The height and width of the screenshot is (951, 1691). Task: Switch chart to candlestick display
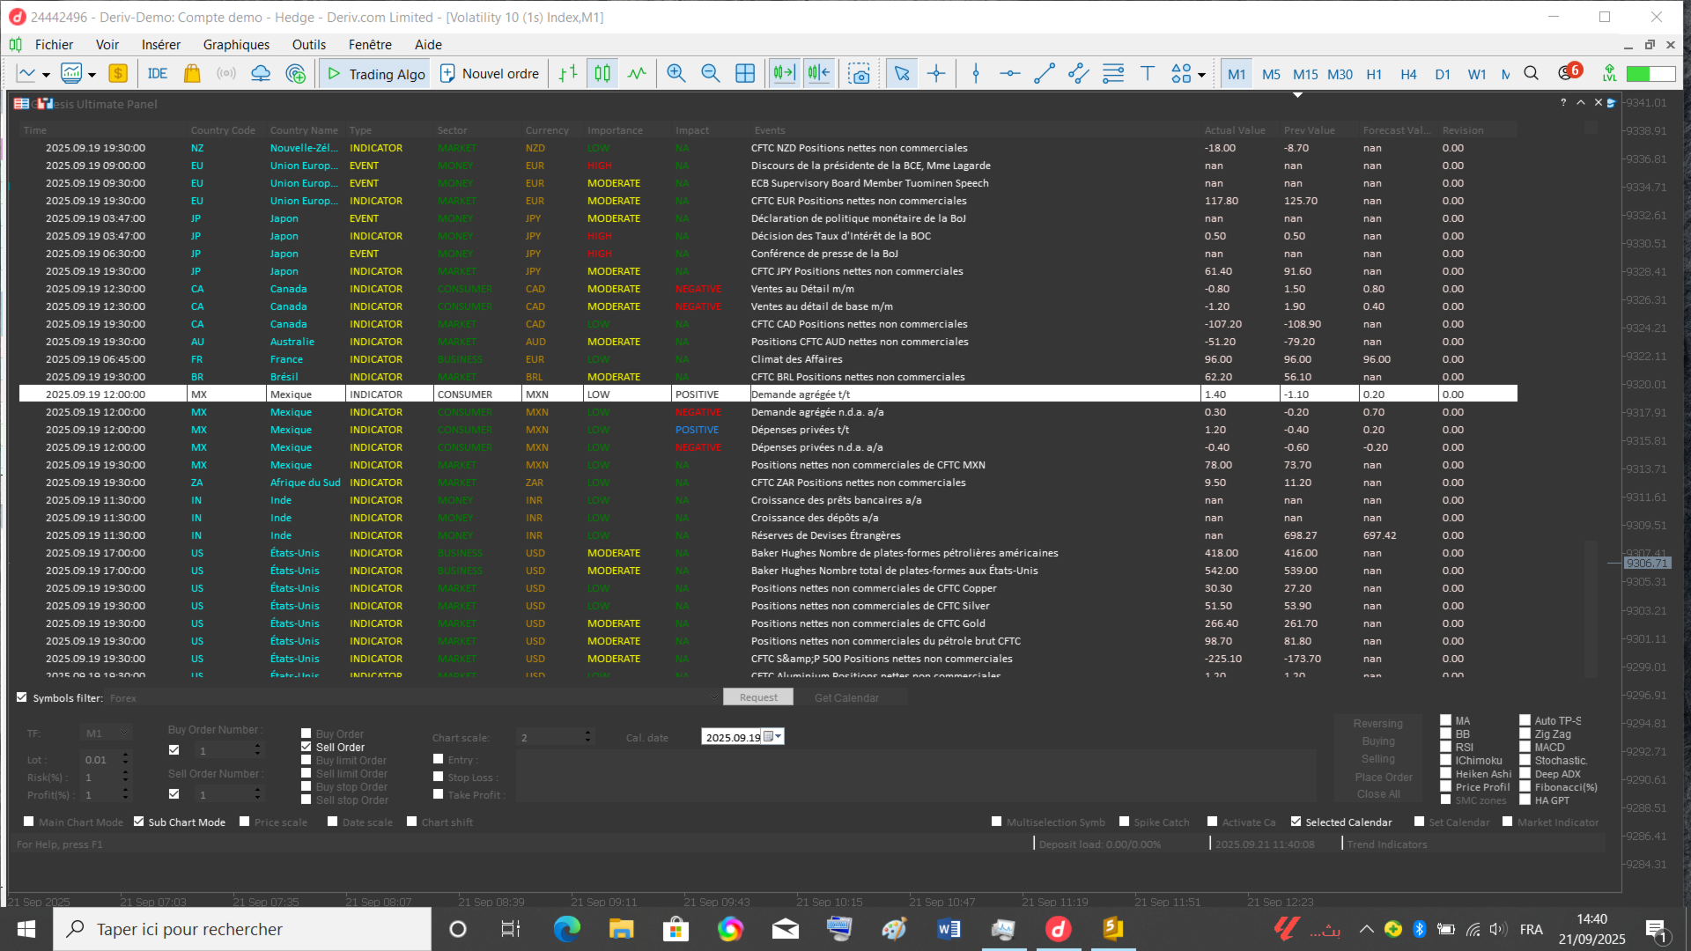602,74
